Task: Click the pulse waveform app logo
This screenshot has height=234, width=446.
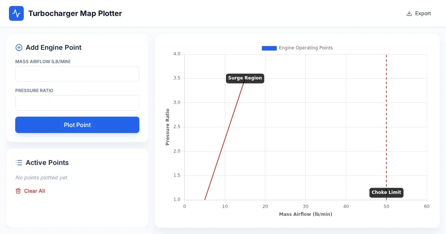Action: coord(16,13)
